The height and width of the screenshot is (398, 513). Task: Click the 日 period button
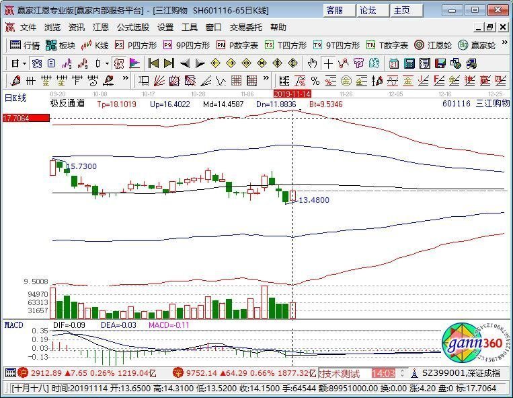15,63
